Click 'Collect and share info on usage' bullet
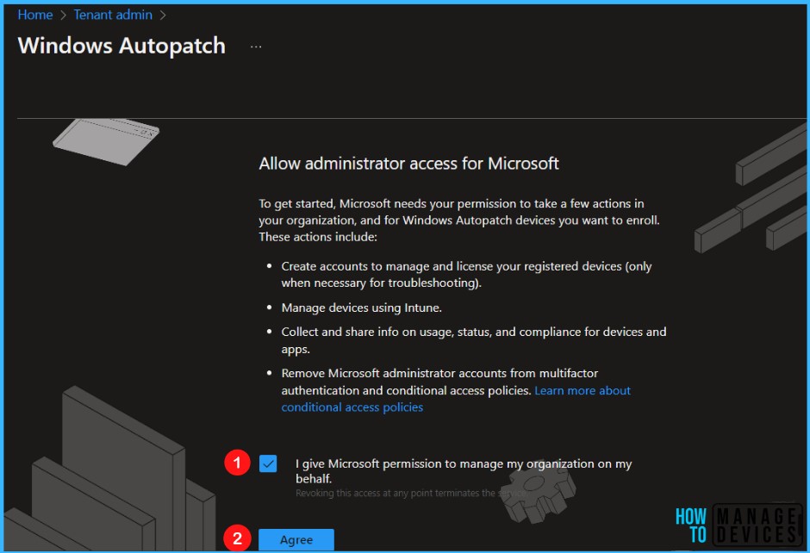810x553 pixels. point(474,340)
